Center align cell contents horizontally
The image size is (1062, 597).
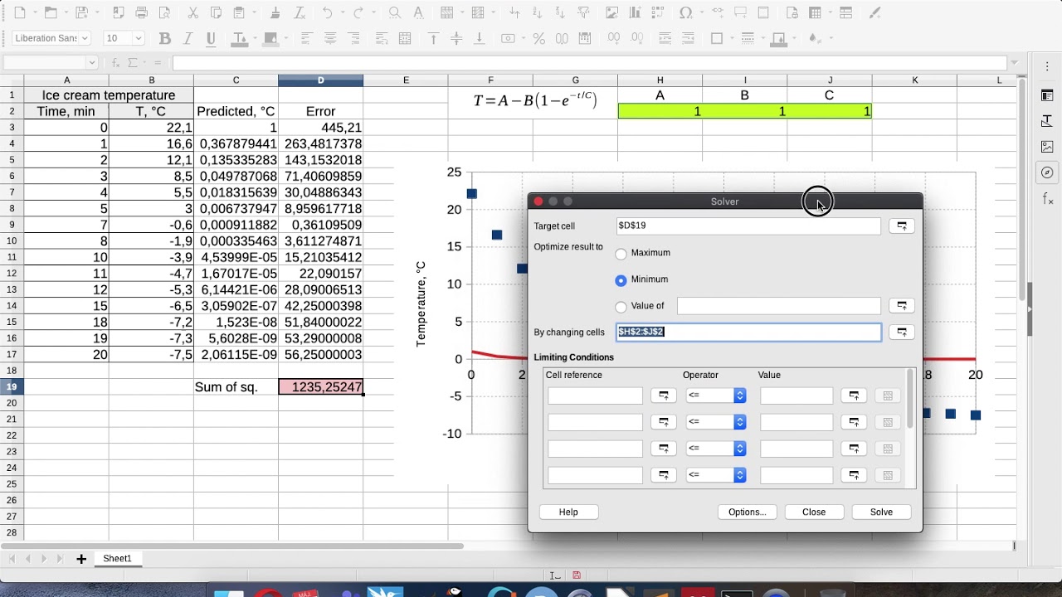tap(330, 38)
